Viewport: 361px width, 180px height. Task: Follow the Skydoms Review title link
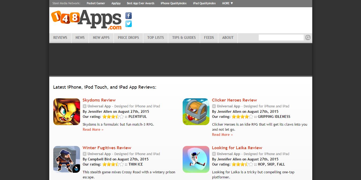[x=99, y=100]
